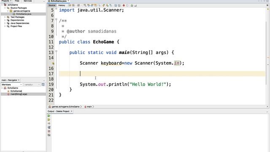This screenshot has height=152, width=270.
Task: Click the EchoGame class icon in breadcrumb bar
Action: pos(50,107)
